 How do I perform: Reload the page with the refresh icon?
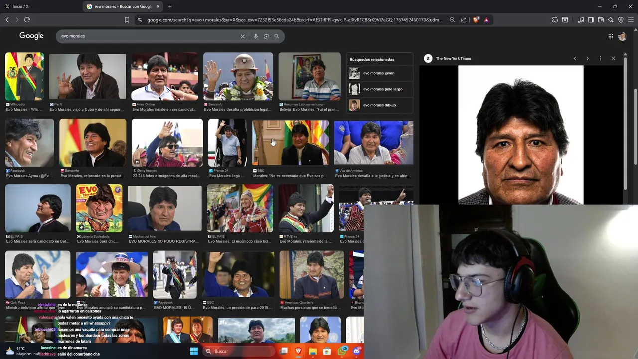click(x=27, y=20)
